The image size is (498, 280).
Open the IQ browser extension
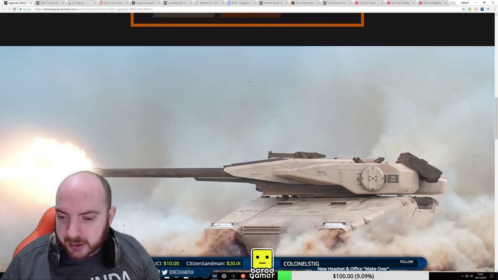pyautogui.click(x=487, y=9)
